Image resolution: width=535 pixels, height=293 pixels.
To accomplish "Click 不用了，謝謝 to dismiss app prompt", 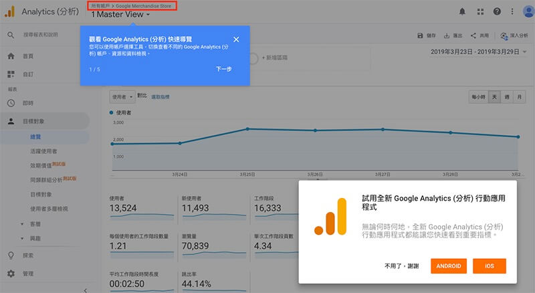I will click(x=402, y=266).
